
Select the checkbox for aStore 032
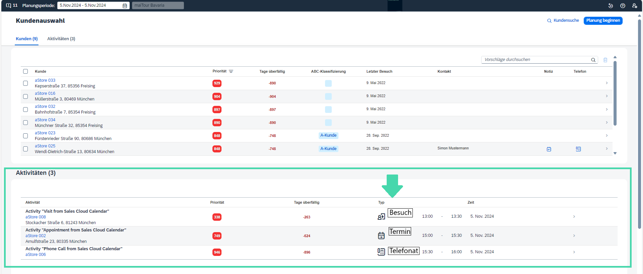point(25,110)
